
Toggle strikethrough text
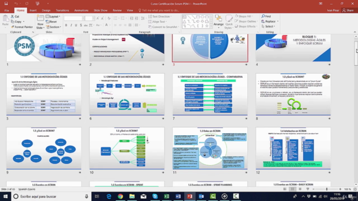[86, 25]
